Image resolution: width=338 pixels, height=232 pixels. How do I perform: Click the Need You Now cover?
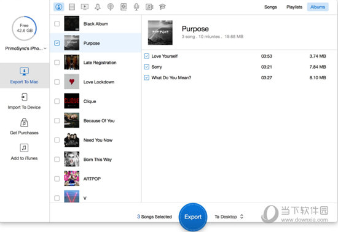point(72,140)
